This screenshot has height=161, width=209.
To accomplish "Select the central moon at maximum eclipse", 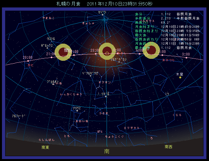I will click(107, 51).
